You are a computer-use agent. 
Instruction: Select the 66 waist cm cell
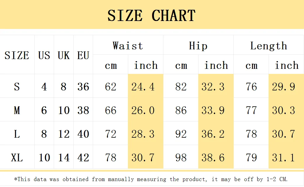(x=110, y=110)
